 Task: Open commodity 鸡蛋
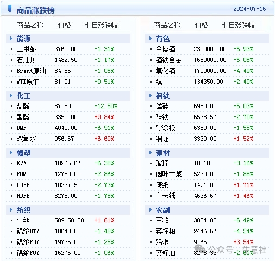coord(162,242)
